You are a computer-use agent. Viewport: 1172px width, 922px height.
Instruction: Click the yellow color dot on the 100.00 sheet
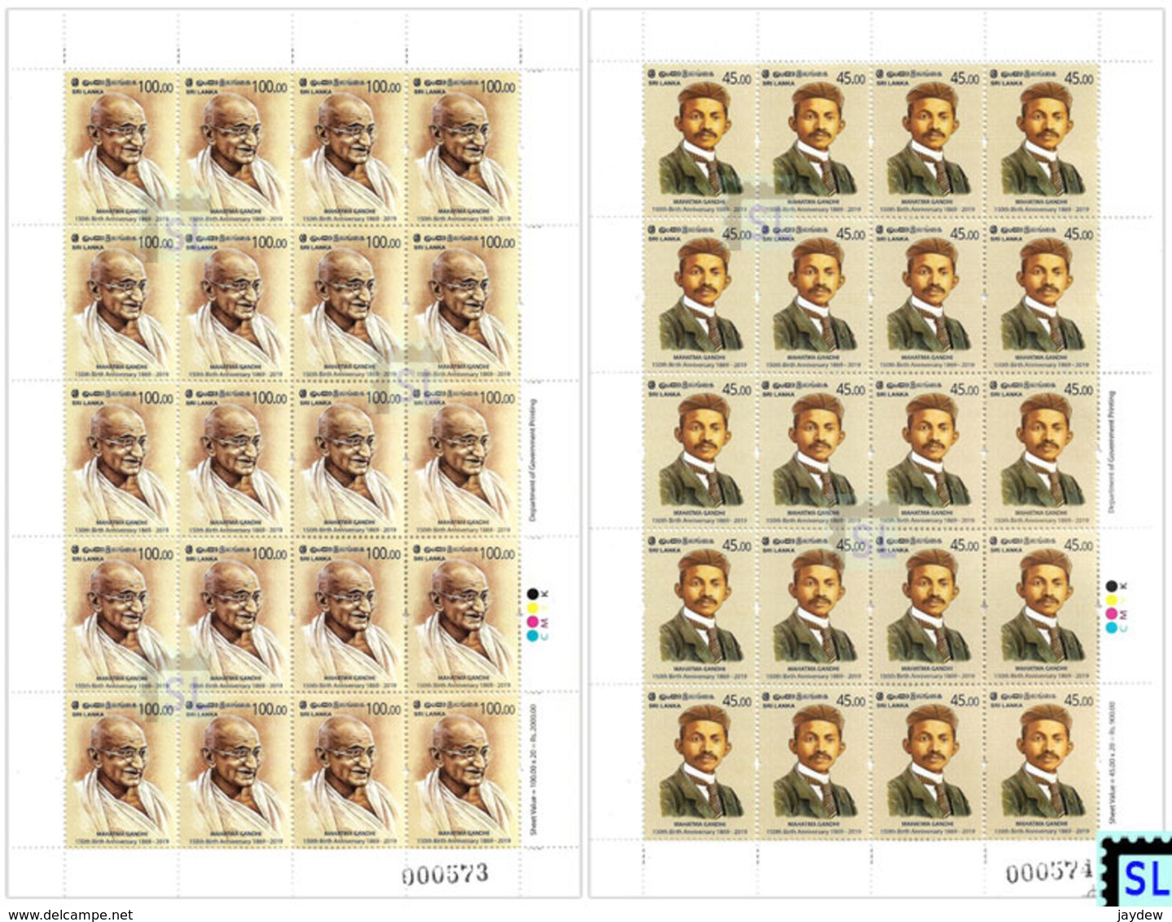[533, 608]
